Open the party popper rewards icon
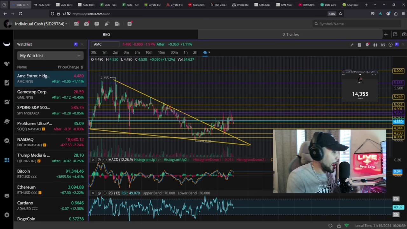Viewport: 407px width, 229px height. coord(107,24)
